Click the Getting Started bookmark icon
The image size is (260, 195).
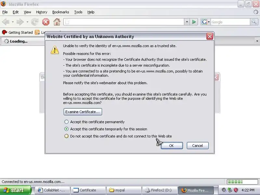5,32
